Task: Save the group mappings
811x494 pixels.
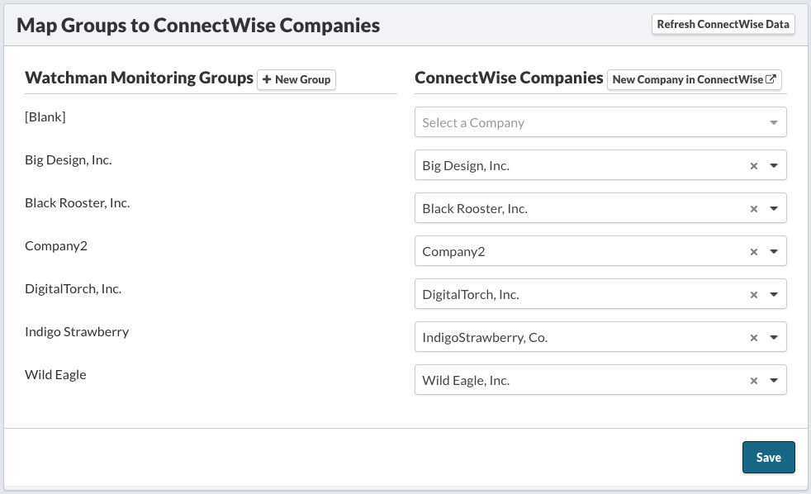Action: point(768,457)
